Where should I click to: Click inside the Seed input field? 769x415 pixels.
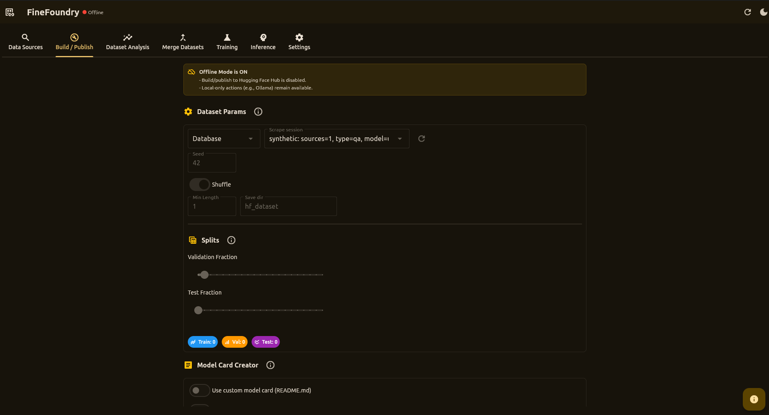click(212, 163)
